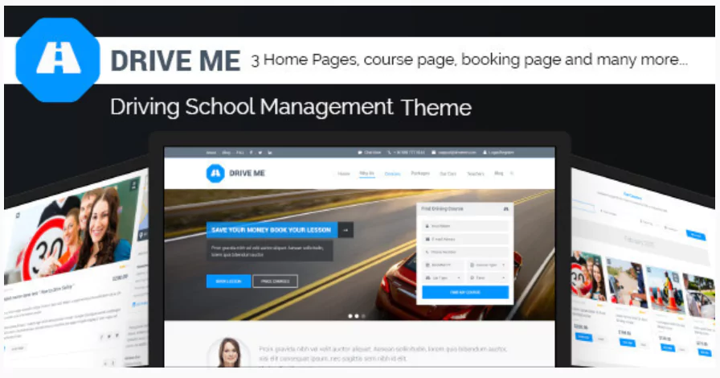Click the blue button below the traffic cones course
The width and height of the screenshot is (720, 378).
[x=667, y=347]
